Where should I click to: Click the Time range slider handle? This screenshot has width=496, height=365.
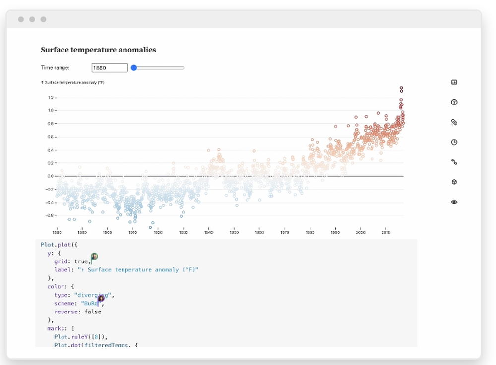point(134,67)
